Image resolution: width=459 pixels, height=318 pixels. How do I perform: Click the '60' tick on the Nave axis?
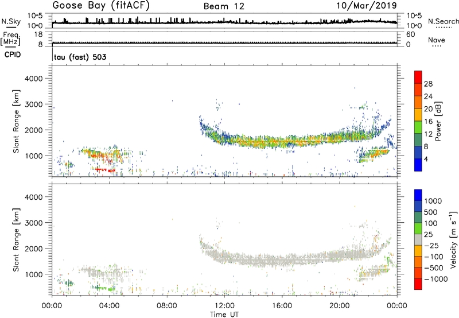(411, 34)
